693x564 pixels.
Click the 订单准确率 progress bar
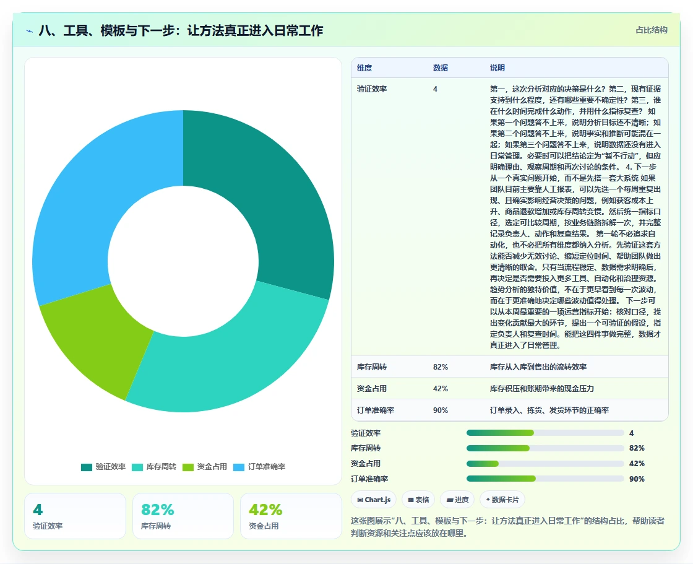coord(545,479)
